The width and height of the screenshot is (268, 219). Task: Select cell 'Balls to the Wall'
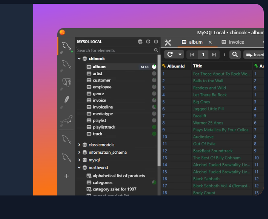tap(222, 81)
